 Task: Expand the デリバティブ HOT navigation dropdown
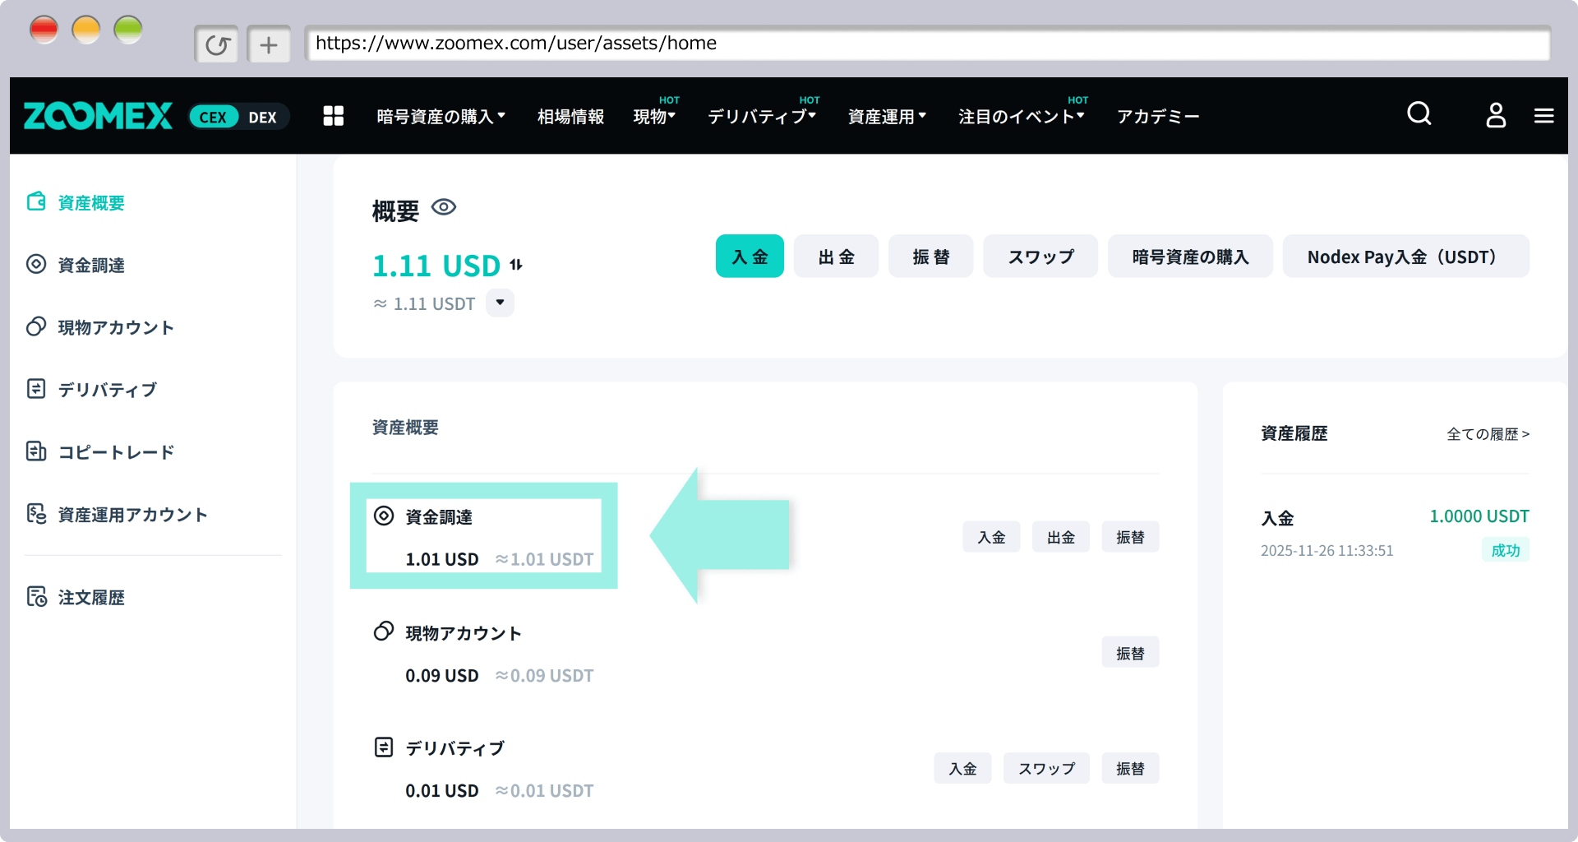[x=761, y=117]
